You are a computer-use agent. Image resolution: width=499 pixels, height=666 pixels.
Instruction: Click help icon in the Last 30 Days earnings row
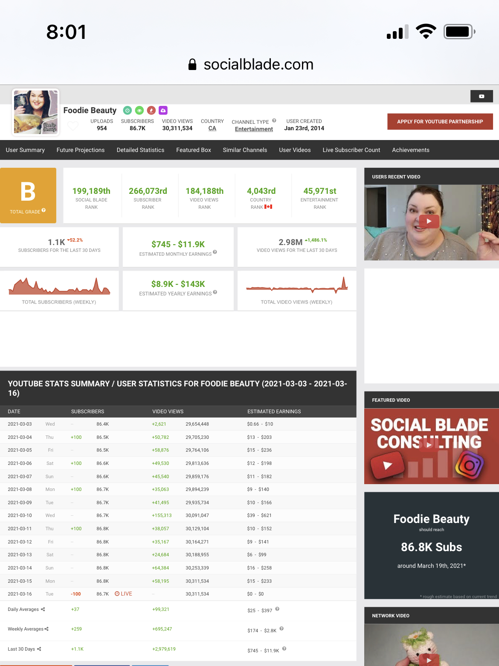click(284, 649)
